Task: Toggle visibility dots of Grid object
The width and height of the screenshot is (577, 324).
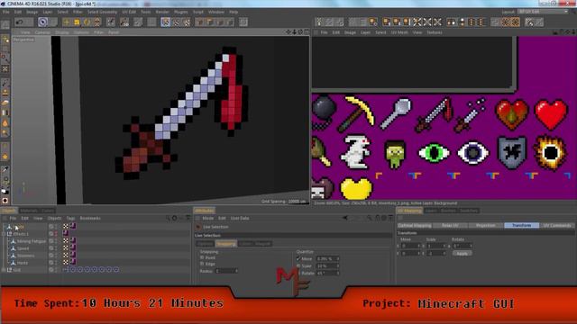Action: tap(56, 270)
